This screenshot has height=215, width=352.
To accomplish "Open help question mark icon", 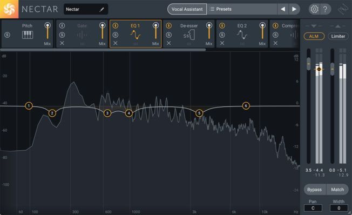I will [325, 9].
